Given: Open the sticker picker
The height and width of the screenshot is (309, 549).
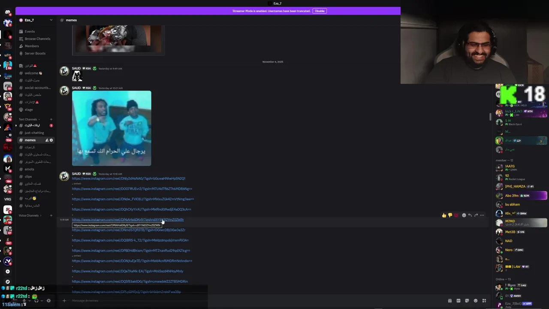Looking at the screenshot, I should click(467, 301).
